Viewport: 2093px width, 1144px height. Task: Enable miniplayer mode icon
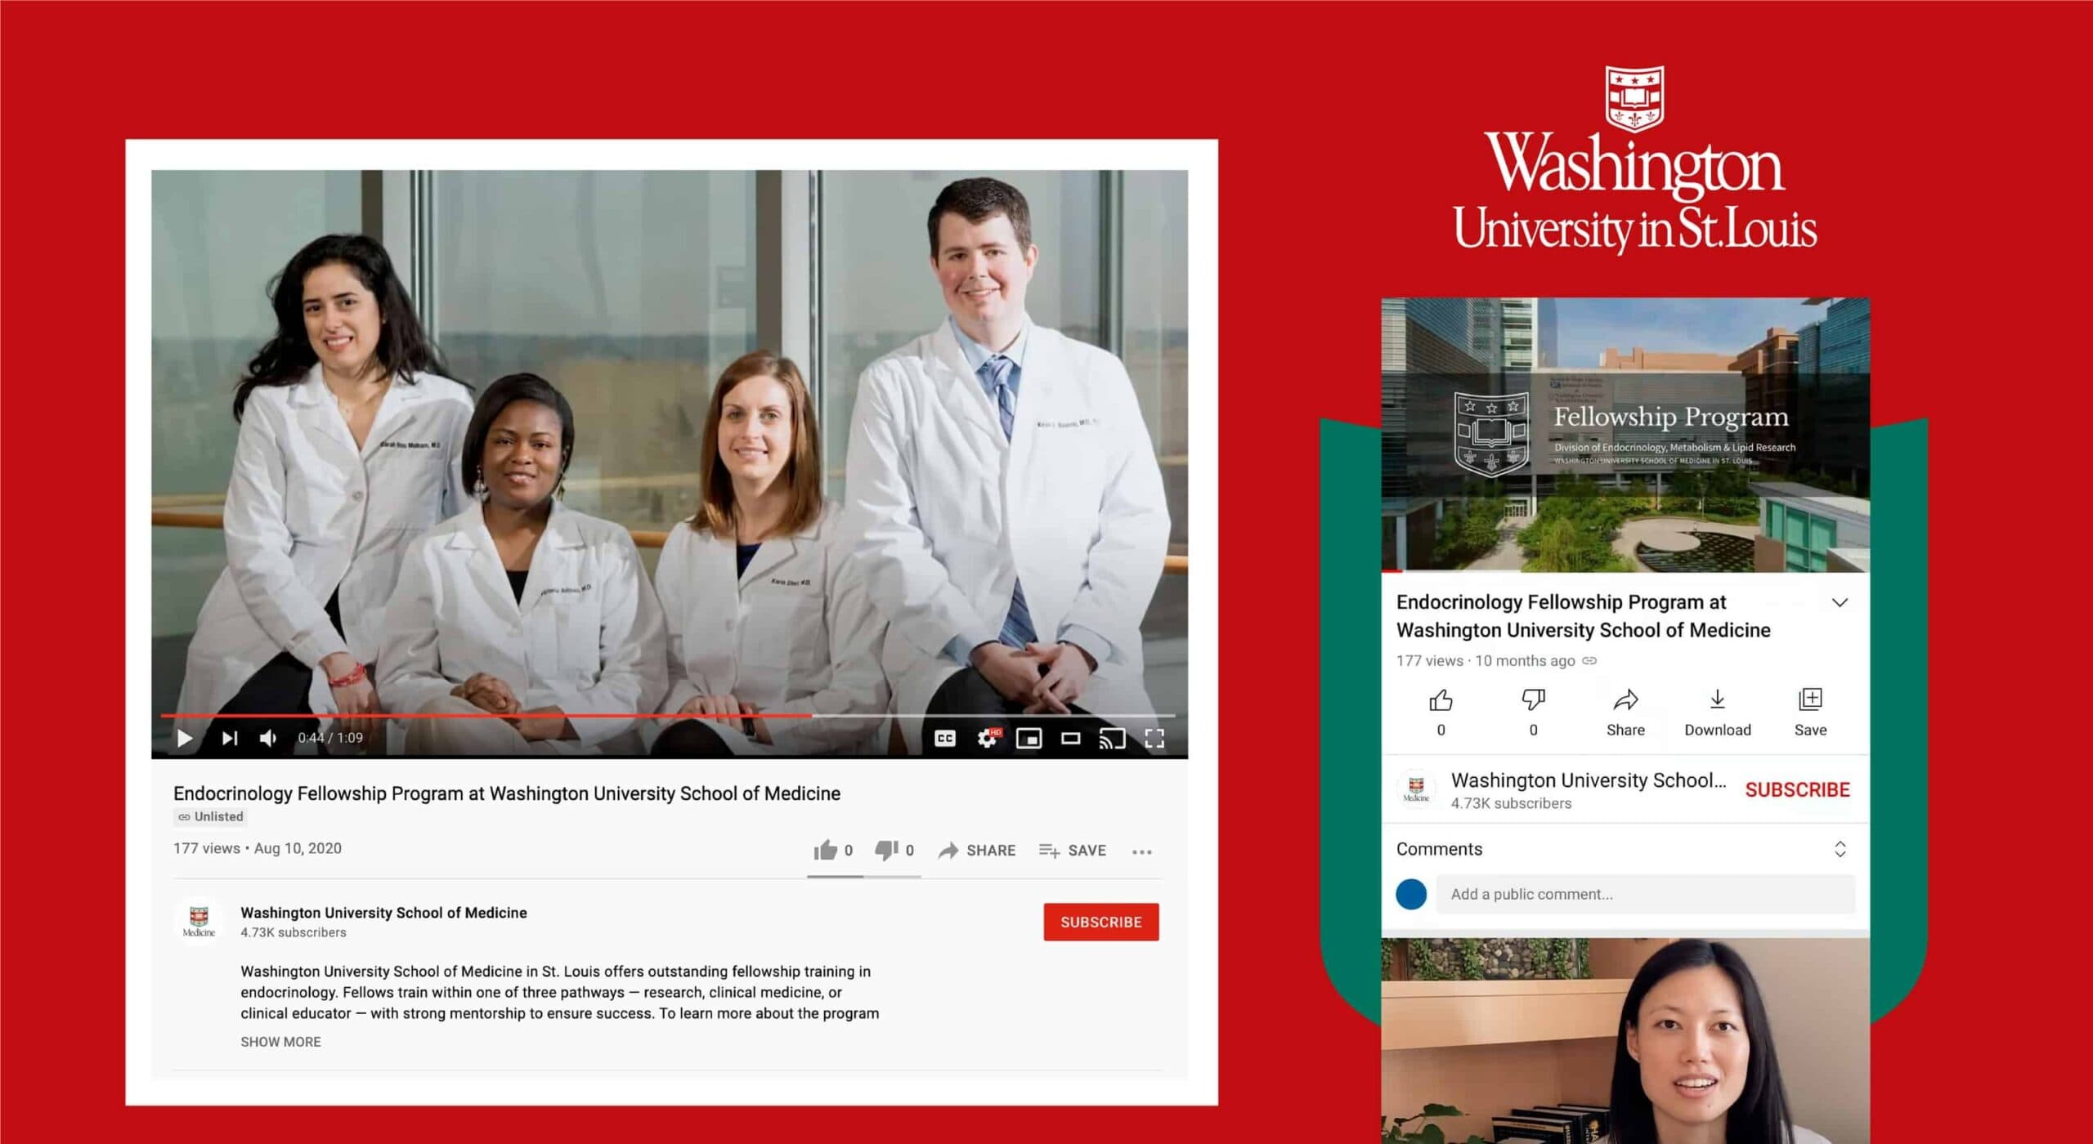coord(1029,739)
